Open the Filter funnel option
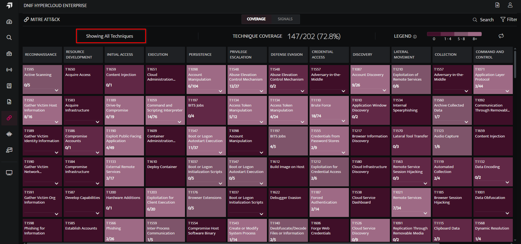Viewport: 521px width, 244px height. pyautogui.click(x=508, y=19)
